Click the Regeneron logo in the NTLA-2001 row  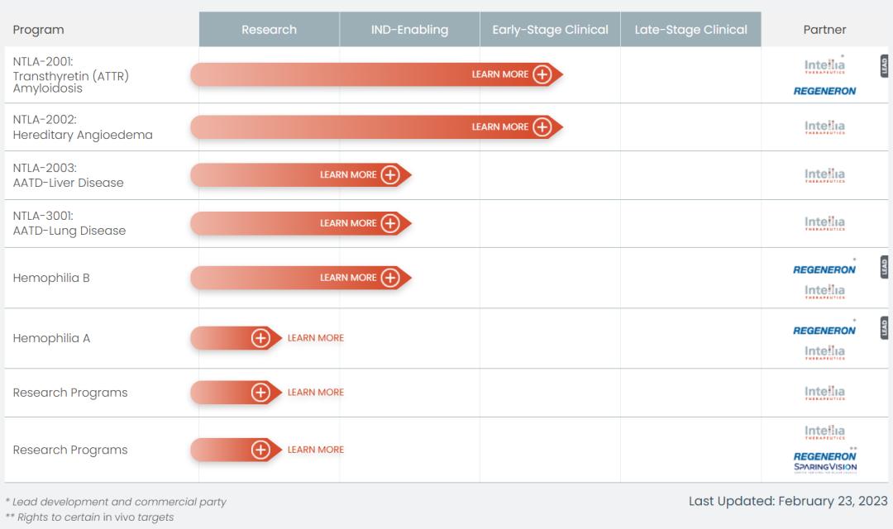point(824,91)
